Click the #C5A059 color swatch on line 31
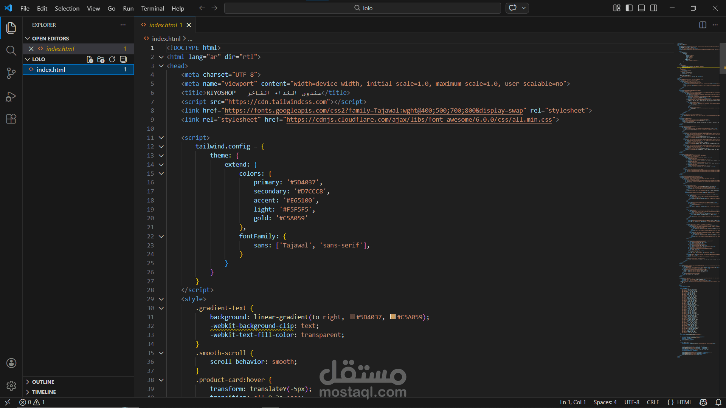726x408 pixels. (x=393, y=317)
